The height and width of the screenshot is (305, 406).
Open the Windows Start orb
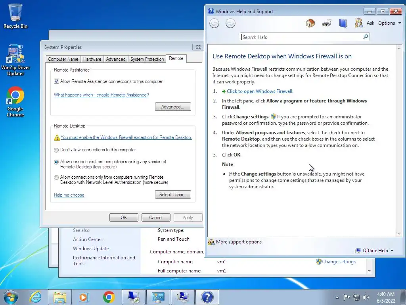(11, 297)
